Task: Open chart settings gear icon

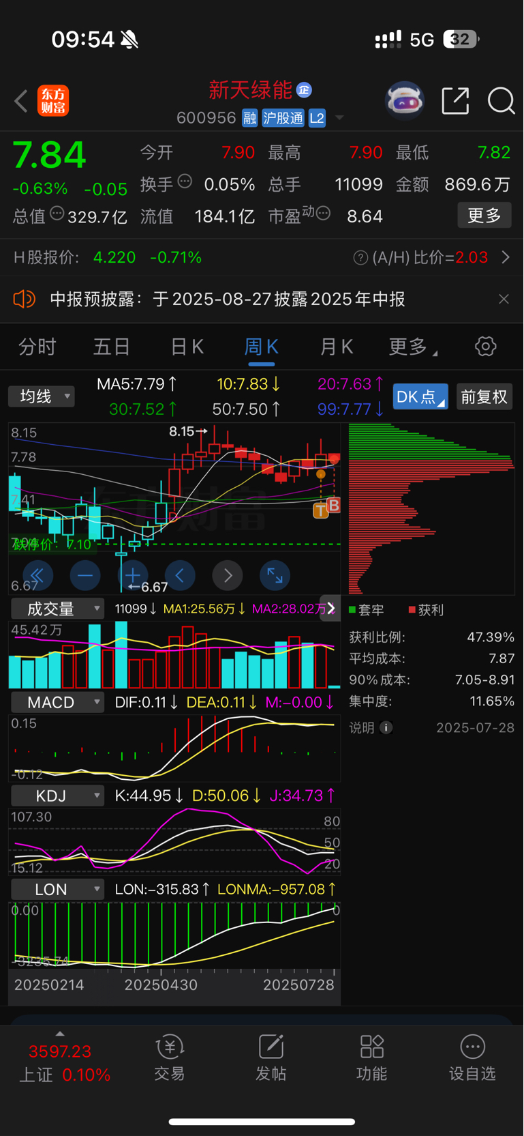Action: (485, 346)
